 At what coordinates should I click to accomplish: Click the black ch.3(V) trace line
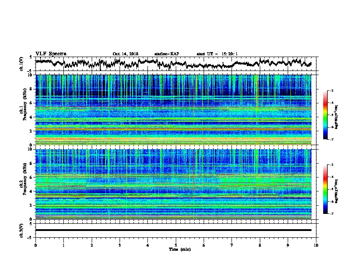174,230
